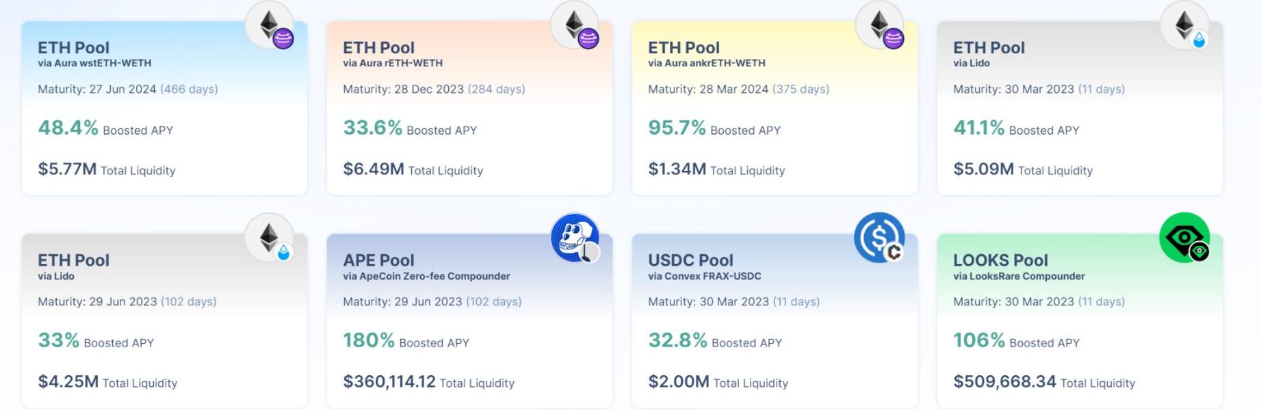The height and width of the screenshot is (410, 1261).
Task: Click the Aura wstETH-WETH pool token icon
Action: (x=270, y=25)
